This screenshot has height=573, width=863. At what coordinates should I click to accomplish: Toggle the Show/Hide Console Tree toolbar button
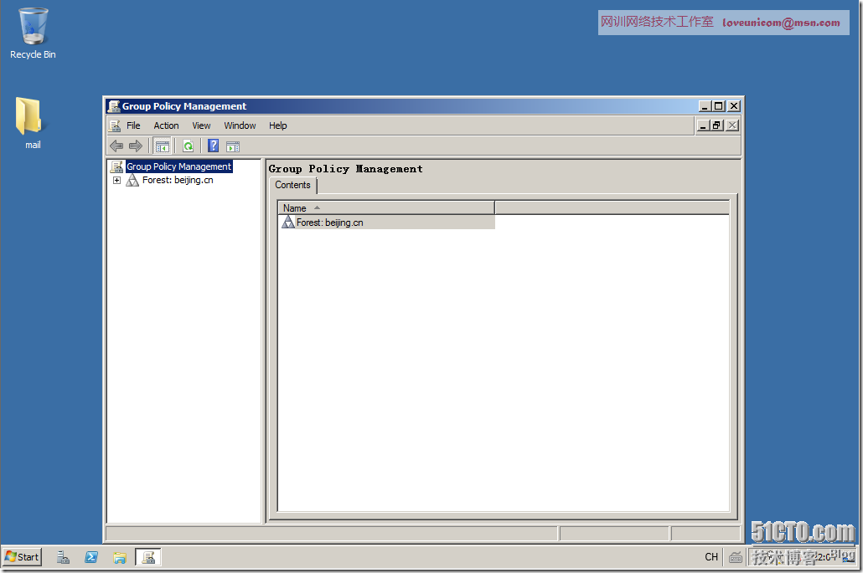coord(163,146)
